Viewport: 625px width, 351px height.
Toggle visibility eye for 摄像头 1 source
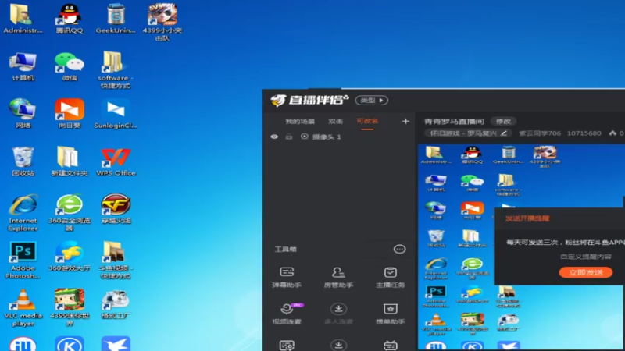[274, 136]
